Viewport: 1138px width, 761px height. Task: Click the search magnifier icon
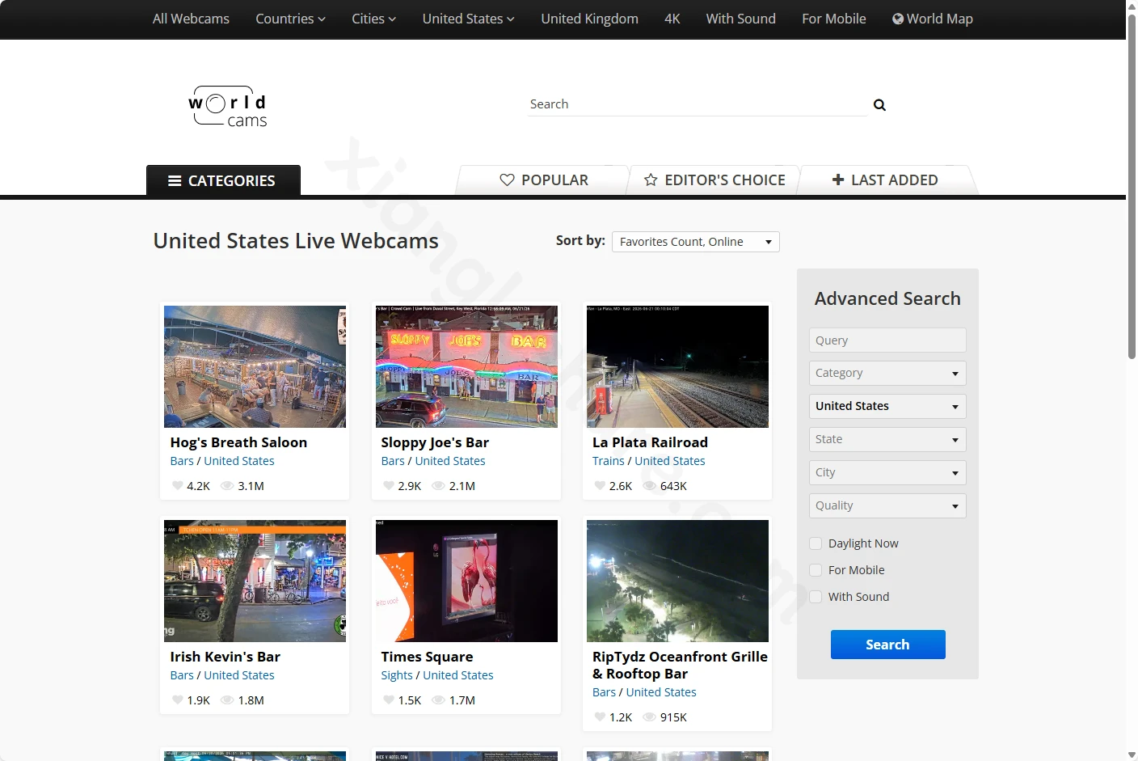[x=879, y=105]
